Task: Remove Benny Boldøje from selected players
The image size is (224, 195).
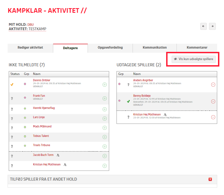Action: (x=213, y=101)
